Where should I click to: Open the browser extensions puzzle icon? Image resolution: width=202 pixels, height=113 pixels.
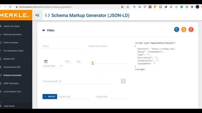click(x=192, y=7)
